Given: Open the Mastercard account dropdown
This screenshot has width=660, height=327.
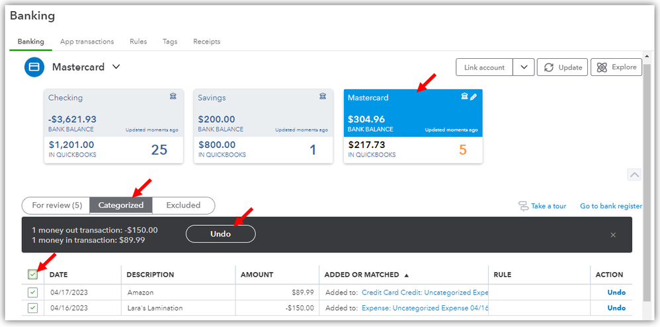Looking at the screenshot, I should 116,67.
